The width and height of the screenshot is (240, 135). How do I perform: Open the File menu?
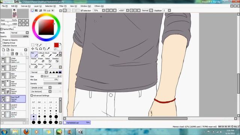point(4,6)
